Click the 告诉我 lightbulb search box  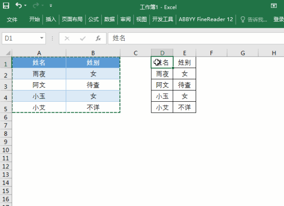pyautogui.click(x=253, y=19)
